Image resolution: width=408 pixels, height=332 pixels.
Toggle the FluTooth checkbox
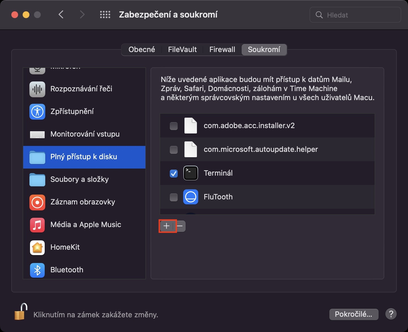coord(174,197)
